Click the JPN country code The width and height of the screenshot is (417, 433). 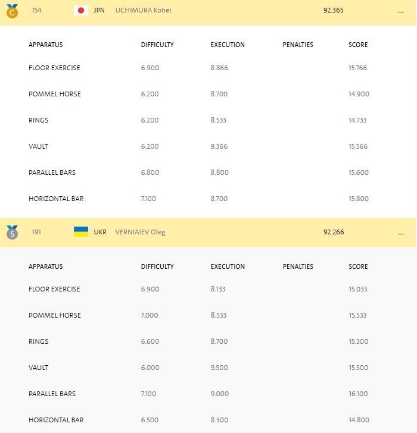tap(99, 10)
